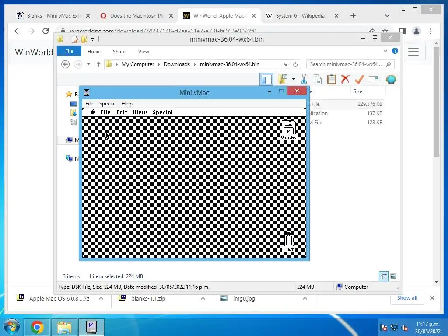Switch to Blanks - Mini vMac browser tab
448x336 pixels.
point(53,16)
